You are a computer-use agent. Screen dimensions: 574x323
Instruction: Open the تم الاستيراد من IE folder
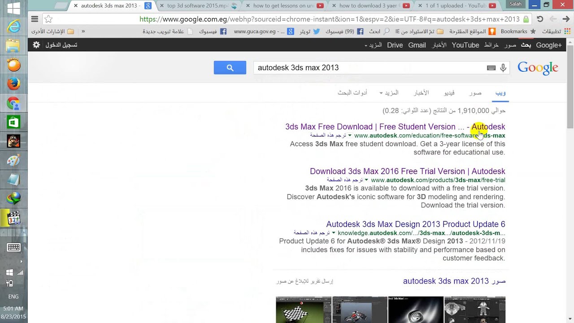tap(419, 31)
